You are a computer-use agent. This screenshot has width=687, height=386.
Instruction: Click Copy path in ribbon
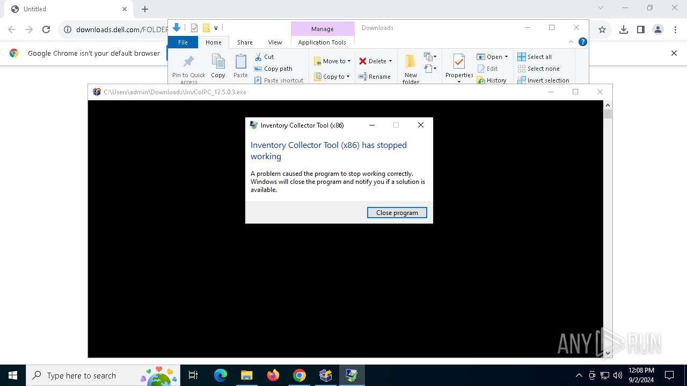pos(273,69)
